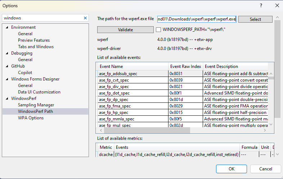Viewport: 283px width, 179px height.
Task: Sort by Event Raw Index column header
Action: [x=185, y=66]
